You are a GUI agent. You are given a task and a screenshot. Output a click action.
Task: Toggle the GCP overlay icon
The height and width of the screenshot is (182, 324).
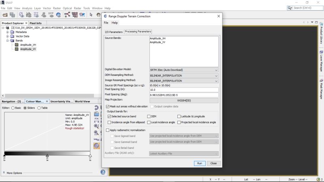click(x=51, y=15)
